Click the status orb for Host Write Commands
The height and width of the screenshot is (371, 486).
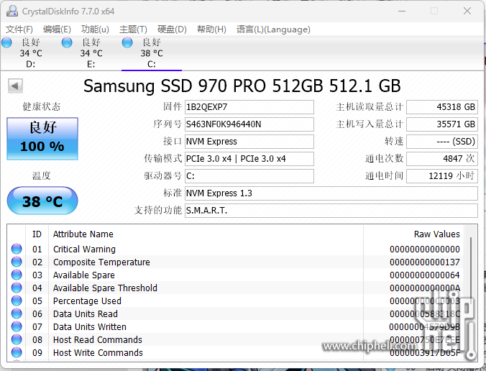(17, 353)
